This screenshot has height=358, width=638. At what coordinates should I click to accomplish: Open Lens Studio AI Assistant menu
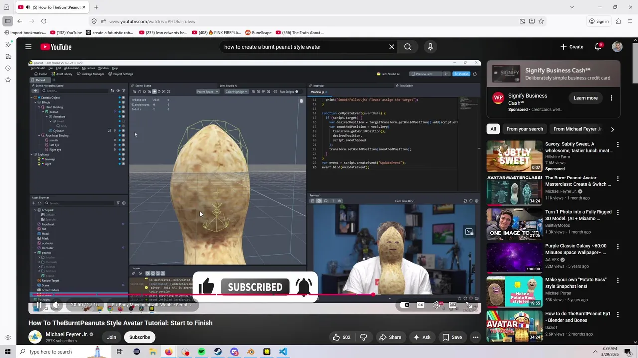72,68
